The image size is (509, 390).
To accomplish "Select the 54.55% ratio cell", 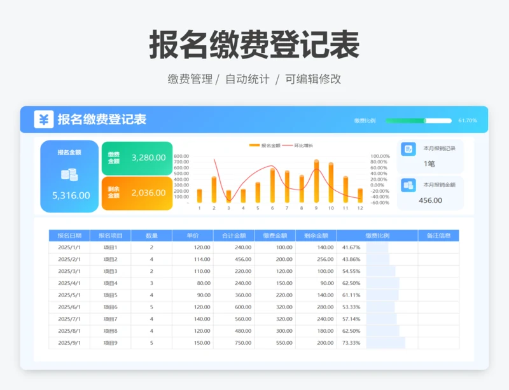I will [x=377, y=271].
